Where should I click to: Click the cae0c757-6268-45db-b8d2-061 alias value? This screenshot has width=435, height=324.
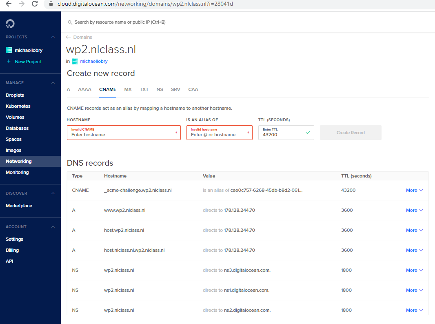(x=266, y=190)
